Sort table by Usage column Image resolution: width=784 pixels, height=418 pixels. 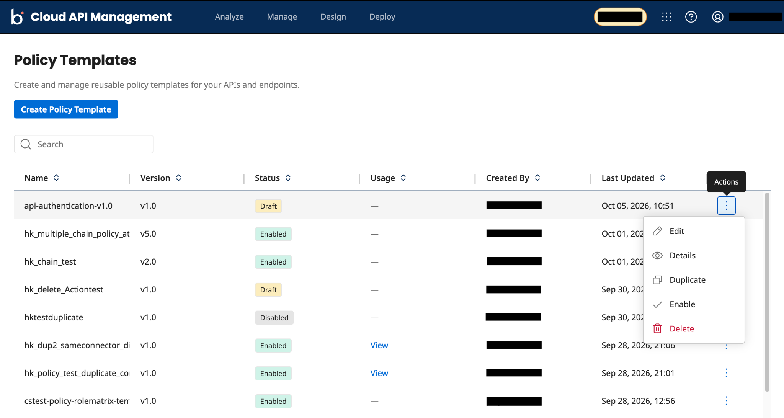click(x=403, y=178)
